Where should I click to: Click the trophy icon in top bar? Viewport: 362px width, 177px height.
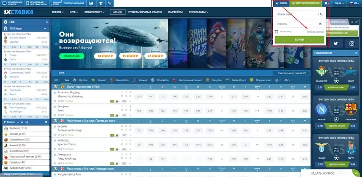(101, 3)
